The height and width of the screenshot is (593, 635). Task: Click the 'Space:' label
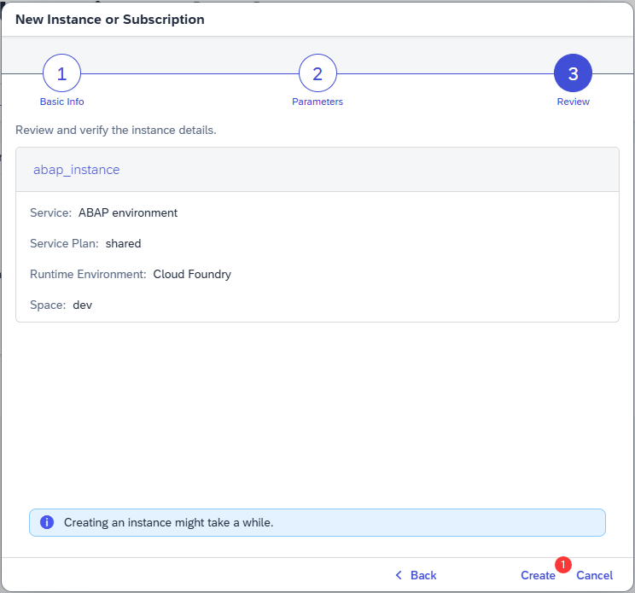coord(48,305)
